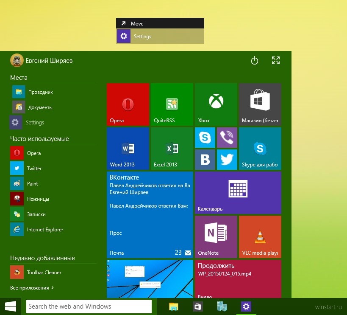Open the Store icon on the taskbar

coord(197,307)
